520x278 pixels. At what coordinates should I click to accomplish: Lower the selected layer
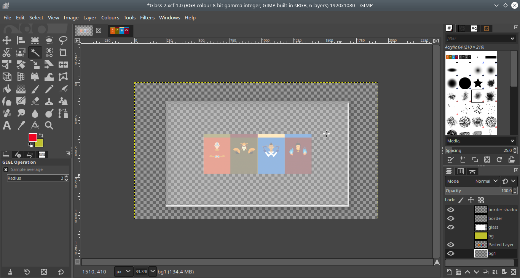[477, 272]
